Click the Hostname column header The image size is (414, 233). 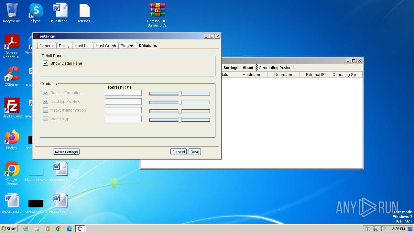[x=252, y=75]
